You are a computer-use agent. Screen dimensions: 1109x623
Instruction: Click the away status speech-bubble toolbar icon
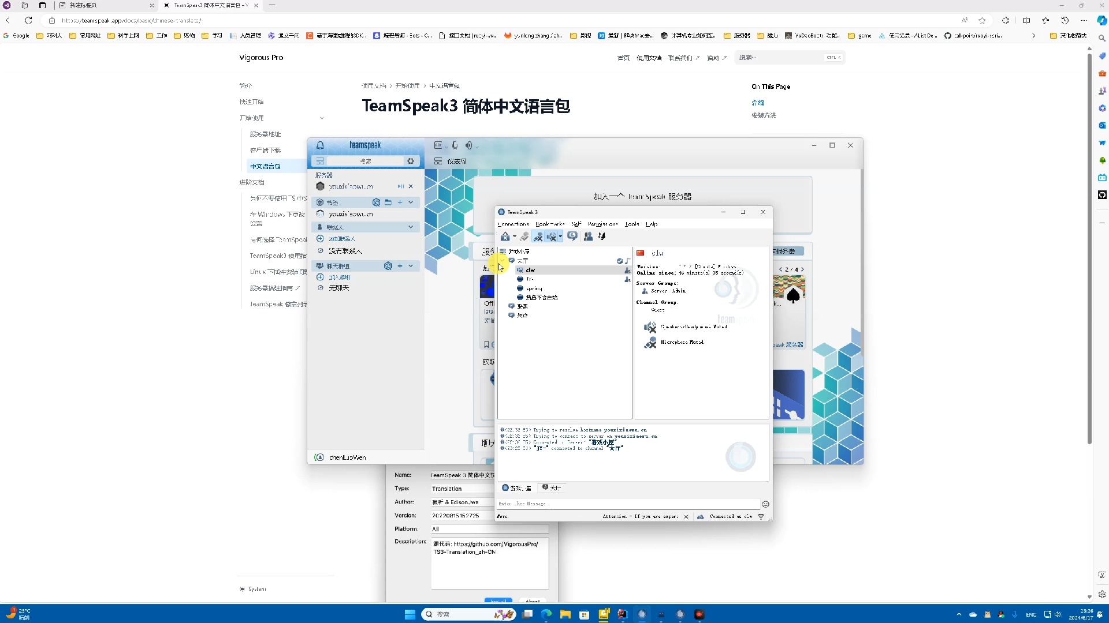click(x=572, y=237)
